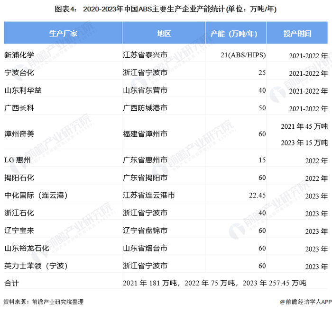The image size is (332, 311).
Task: Click the totals summary text in 合计 row
Action: point(214,283)
